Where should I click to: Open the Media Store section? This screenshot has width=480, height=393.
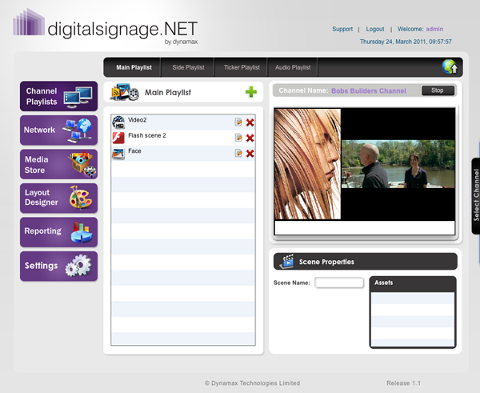click(x=58, y=164)
